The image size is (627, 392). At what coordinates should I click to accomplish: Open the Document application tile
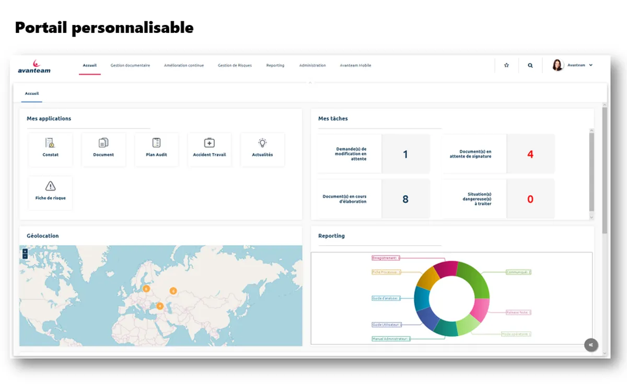coord(103,149)
